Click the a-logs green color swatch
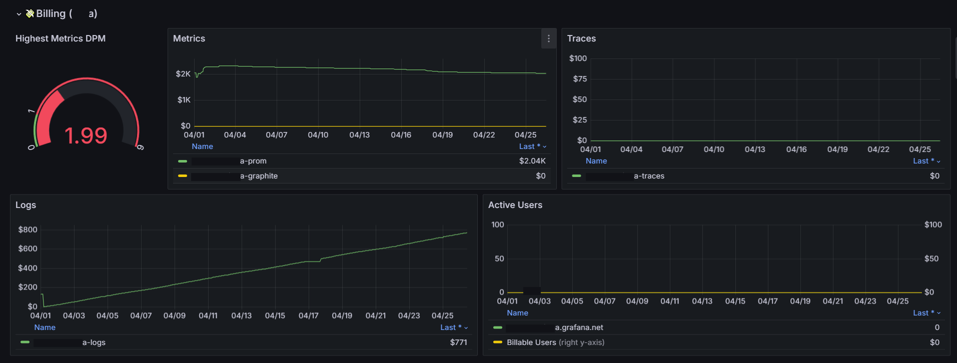 [25, 342]
